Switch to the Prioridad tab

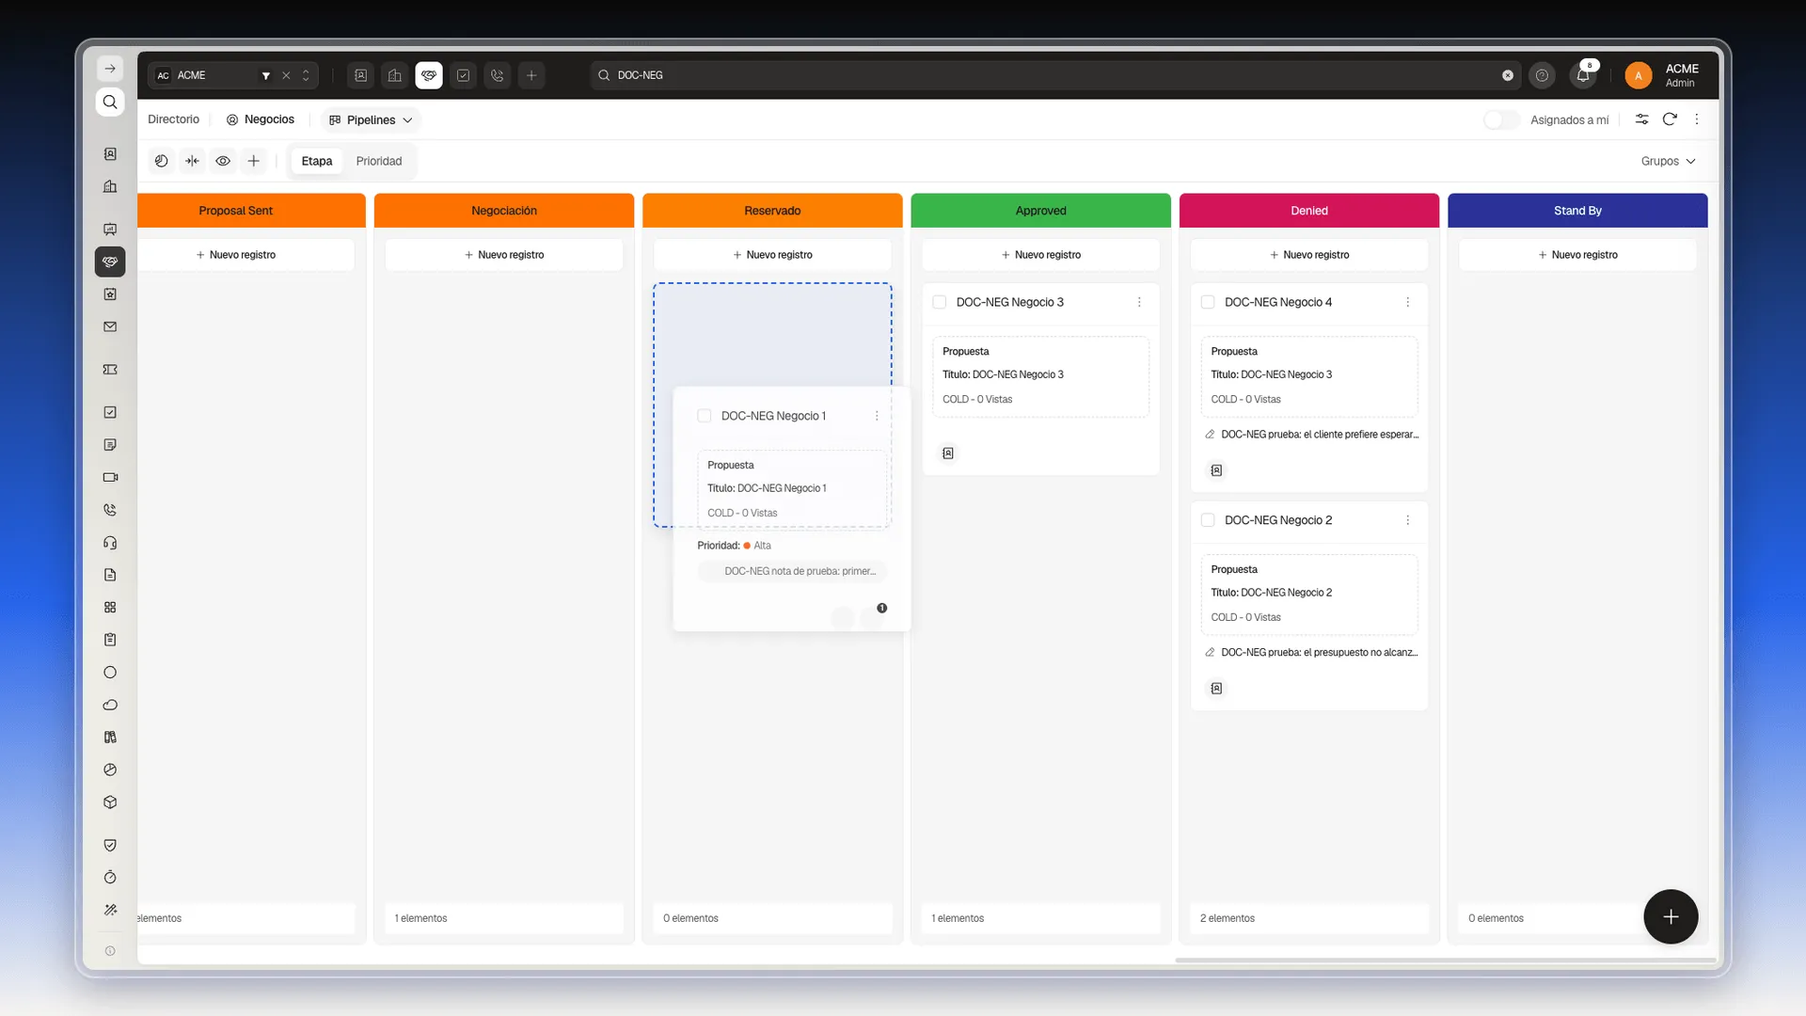click(379, 161)
